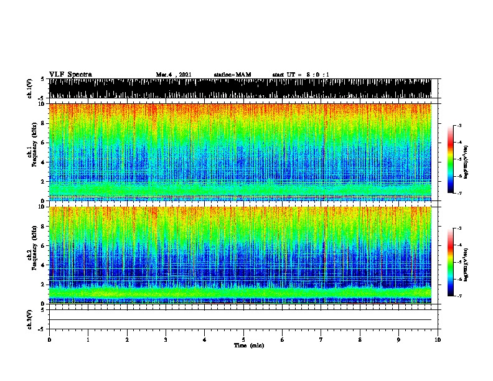Click the flat ch.3 voltage trace line
This screenshot has height=381, width=493.
(240, 320)
